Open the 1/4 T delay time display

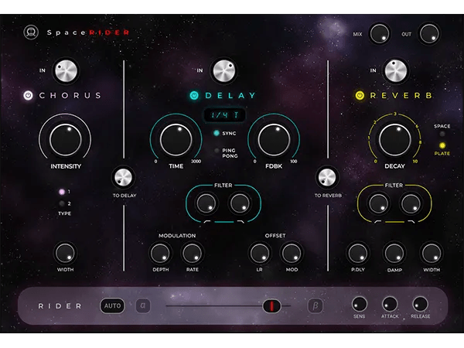click(x=224, y=115)
